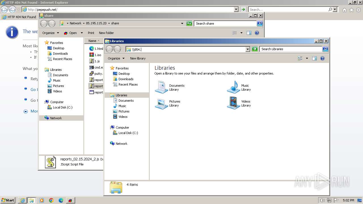Image resolution: width=363 pixels, height=204 pixels.
Task: Expand address history dropdown in Libraries window
Action: [248, 49]
